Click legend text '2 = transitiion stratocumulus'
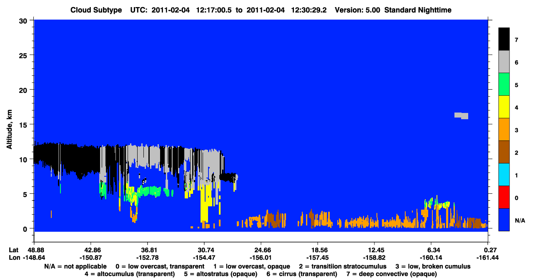542x278 pixels. (343, 266)
